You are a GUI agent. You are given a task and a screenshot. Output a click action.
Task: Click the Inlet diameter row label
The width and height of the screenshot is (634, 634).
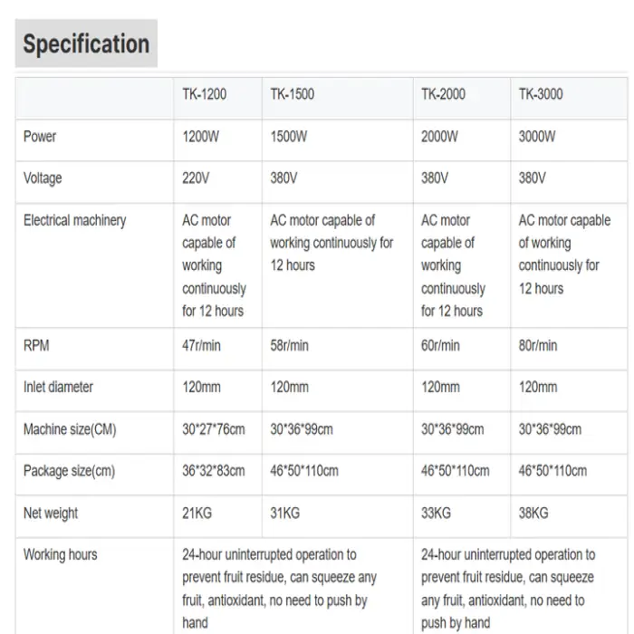pyautogui.click(x=59, y=387)
